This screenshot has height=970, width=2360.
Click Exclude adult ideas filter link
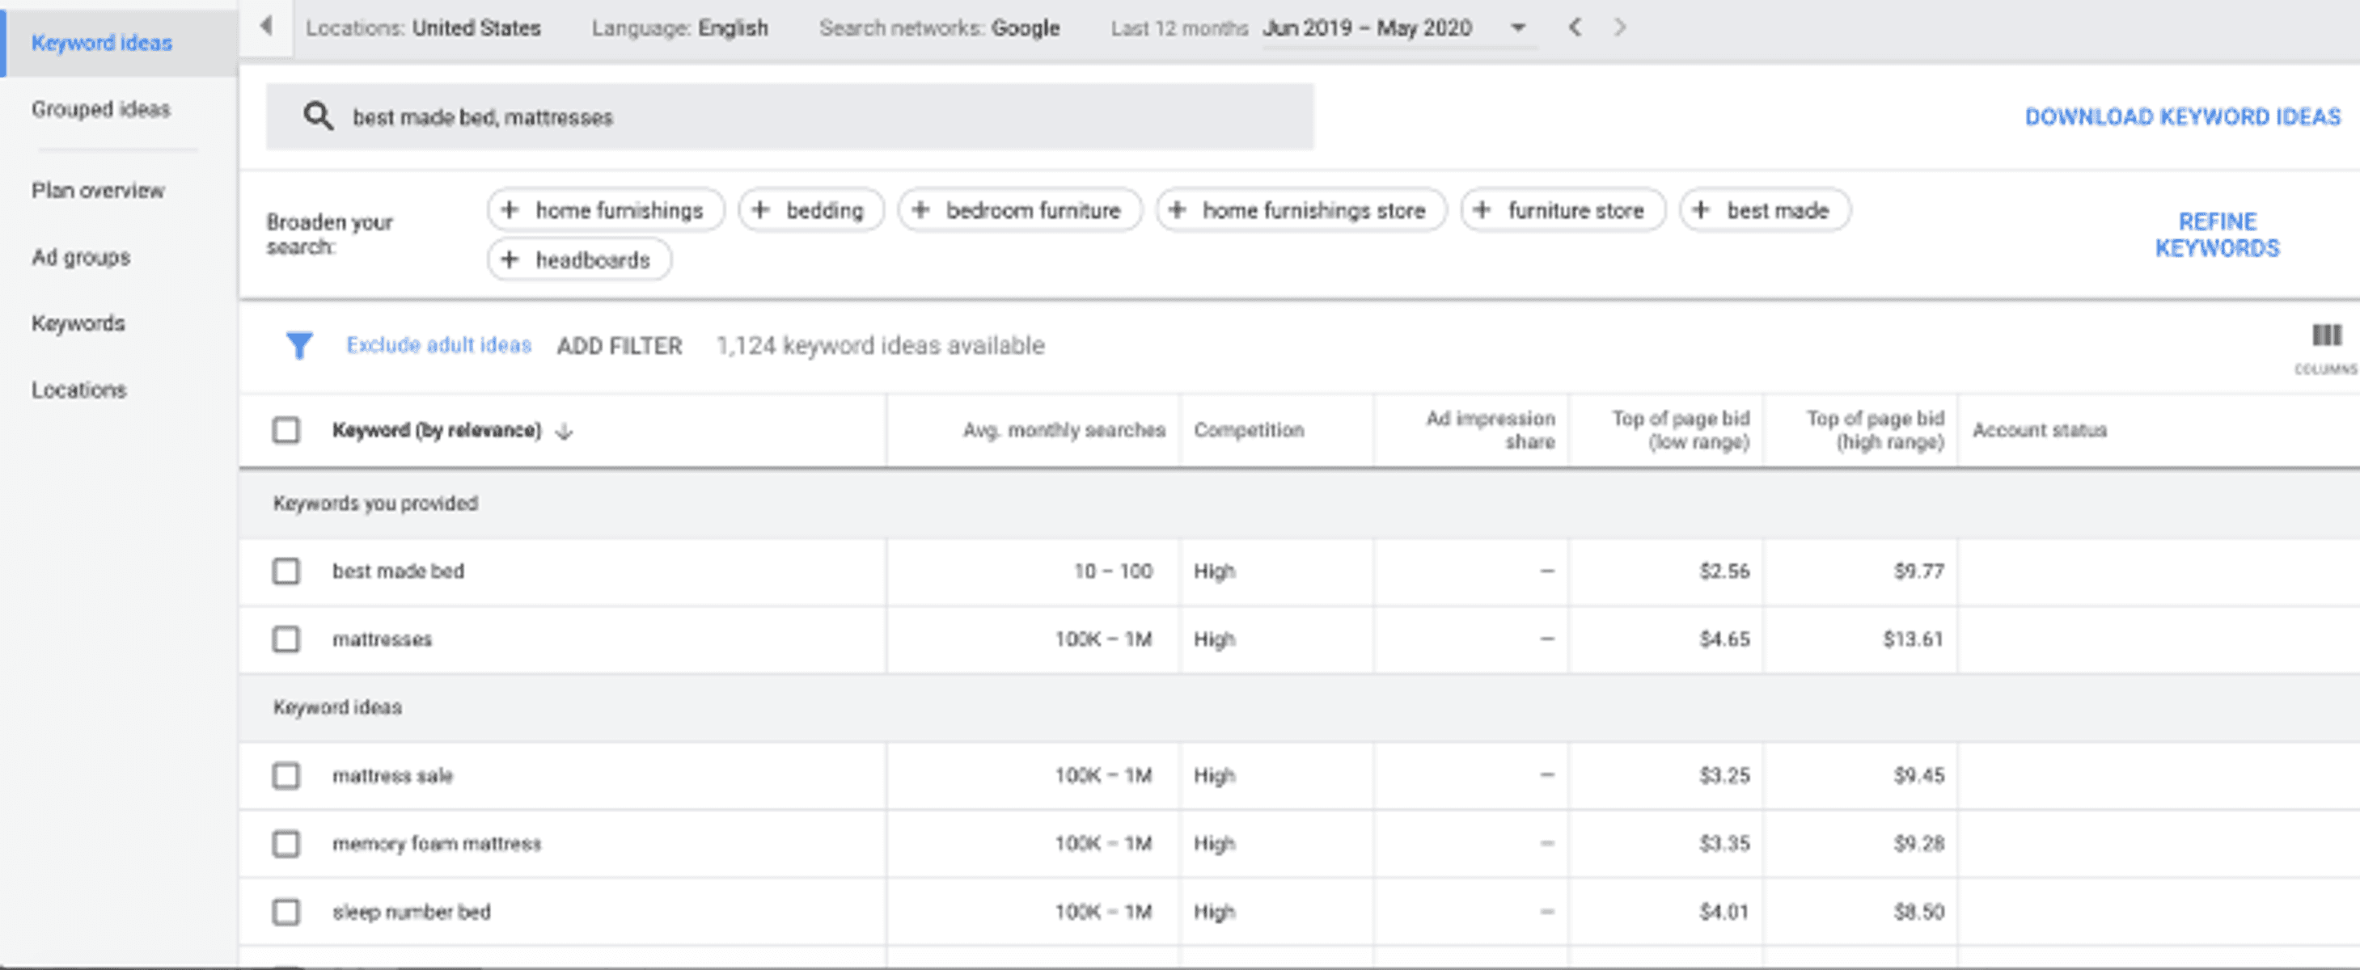point(439,345)
